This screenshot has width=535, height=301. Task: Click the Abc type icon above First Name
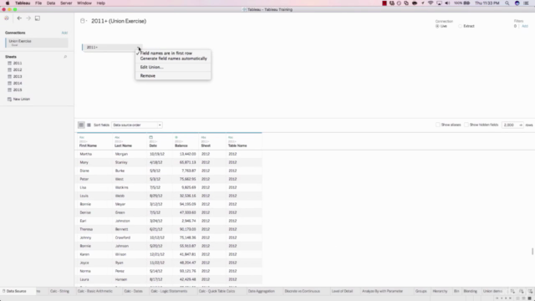coord(82,137)
